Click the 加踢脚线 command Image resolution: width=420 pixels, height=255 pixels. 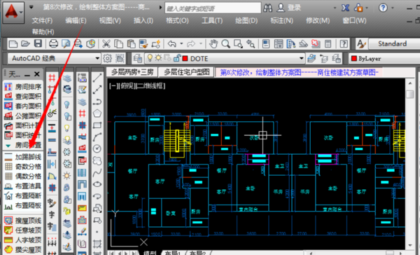point(22,157)
